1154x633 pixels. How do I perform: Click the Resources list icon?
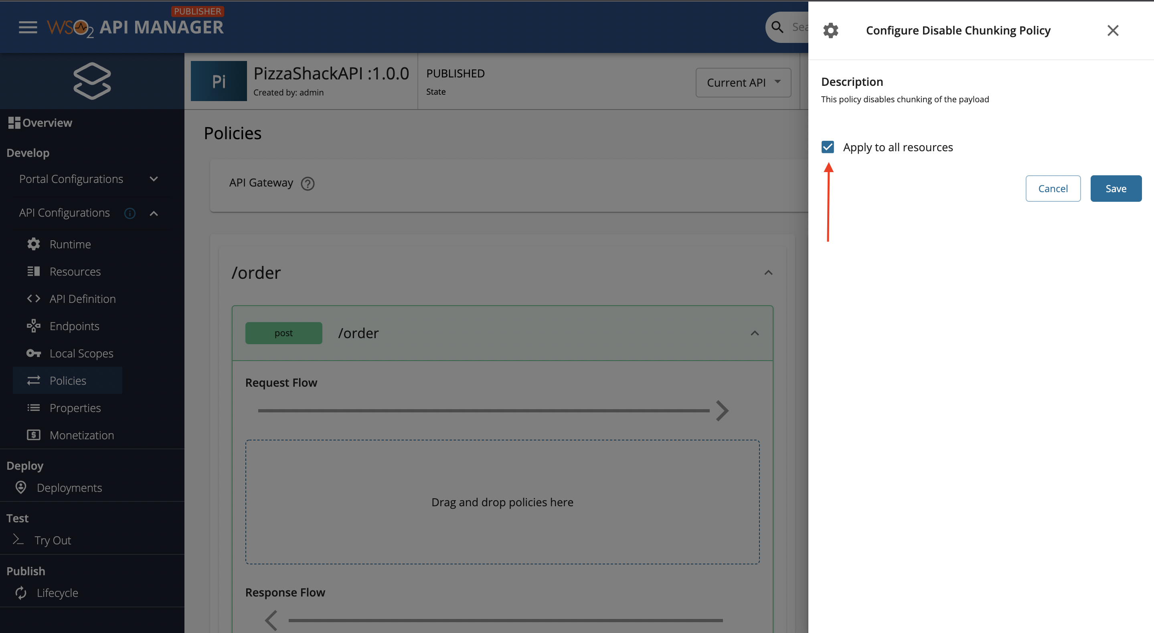click(34, 271)
